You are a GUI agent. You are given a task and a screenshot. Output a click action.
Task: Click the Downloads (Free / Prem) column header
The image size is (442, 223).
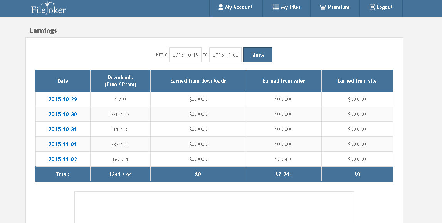120,81
